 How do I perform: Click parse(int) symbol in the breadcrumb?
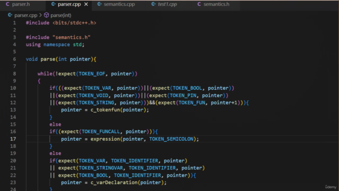click(x=61, y=15)
